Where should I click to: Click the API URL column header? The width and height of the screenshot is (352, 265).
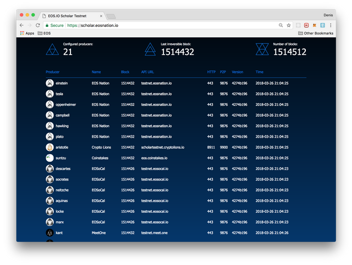[147, 72]
